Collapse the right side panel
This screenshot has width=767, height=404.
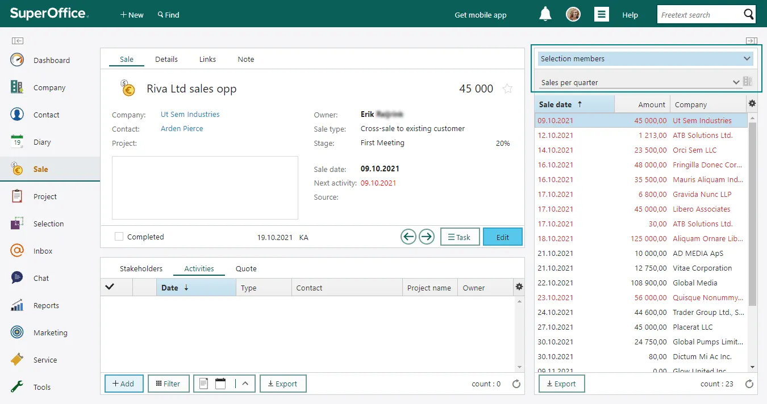751,41
